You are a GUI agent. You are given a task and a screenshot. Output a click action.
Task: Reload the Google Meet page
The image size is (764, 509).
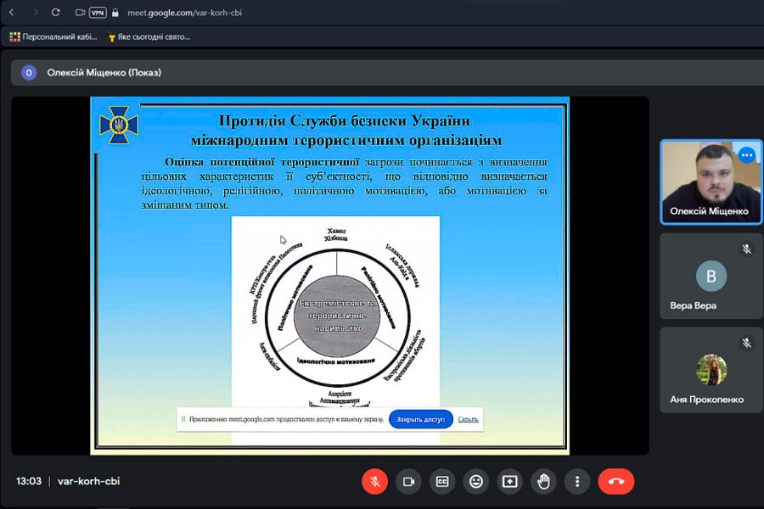55,12
